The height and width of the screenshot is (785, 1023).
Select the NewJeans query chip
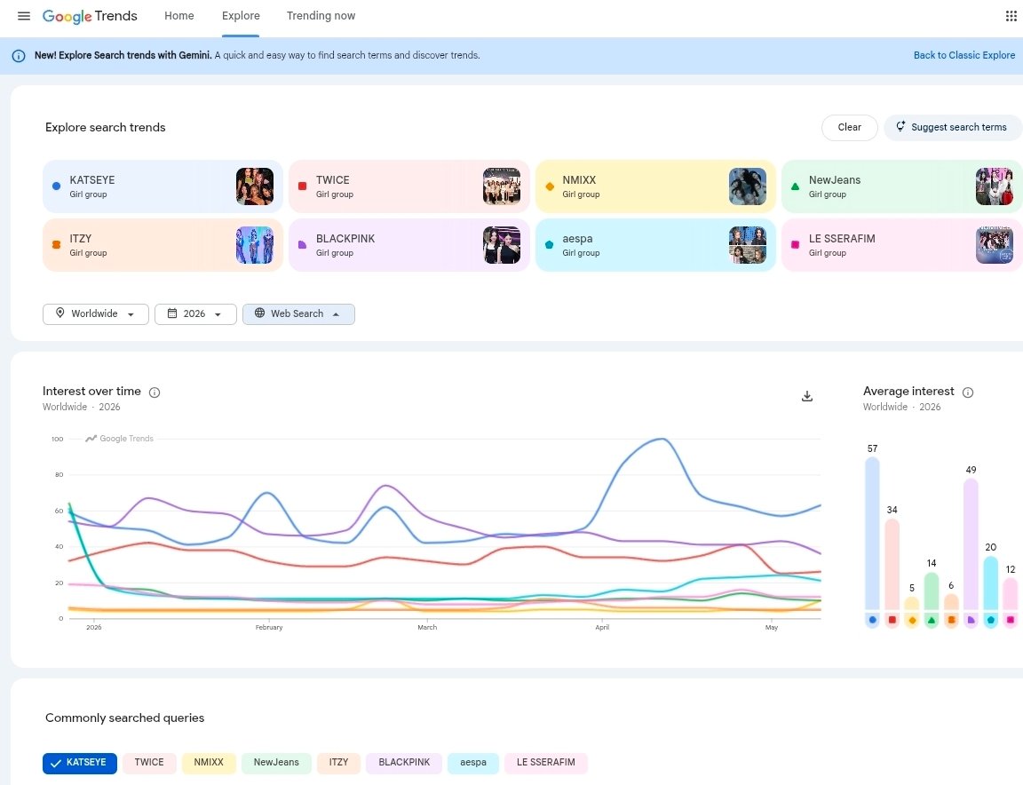(277, 763)
